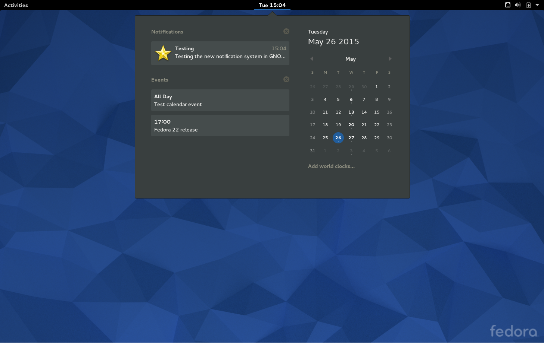Screen dimensions: 544x343
Task: Select May 20 on the calendar
Action: click(351, 125)
